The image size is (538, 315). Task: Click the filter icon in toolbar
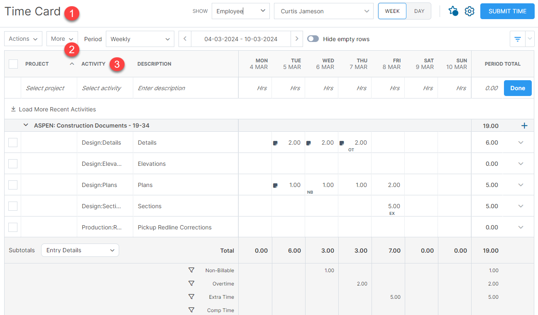coord(517,39)
